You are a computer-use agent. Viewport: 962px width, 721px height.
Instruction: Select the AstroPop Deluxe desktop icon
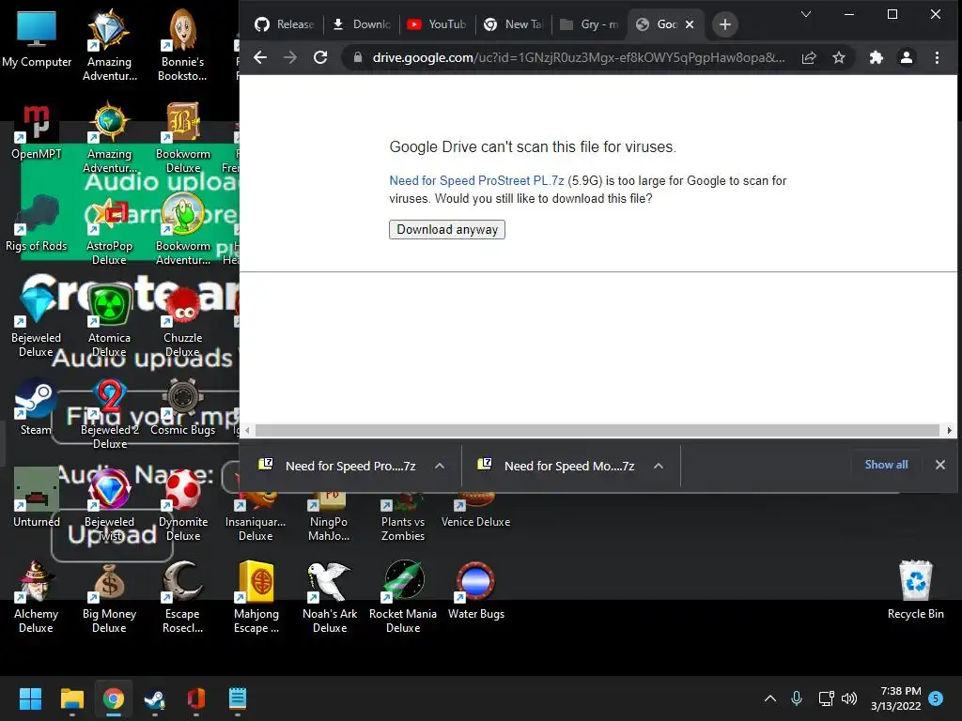tap(109, 230)
